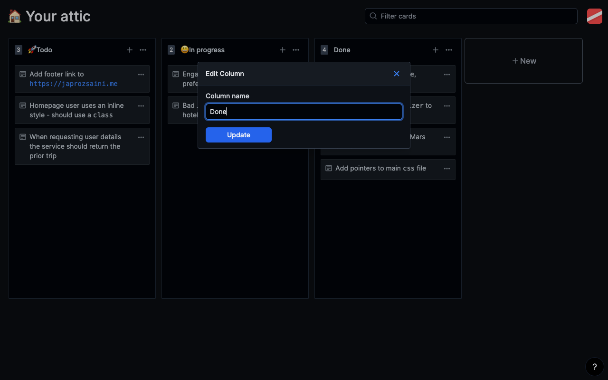Open the Done column options menu
608x380 pixels.
pyautogui.click(x=449, y=50)
